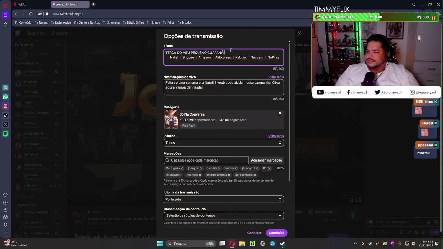
Task: Open the sidebar heart pinboards icon
Action: coord(6,195)
